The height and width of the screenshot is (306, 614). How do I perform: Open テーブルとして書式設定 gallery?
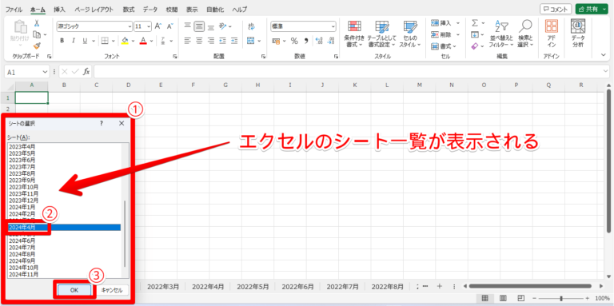(382, 34)
